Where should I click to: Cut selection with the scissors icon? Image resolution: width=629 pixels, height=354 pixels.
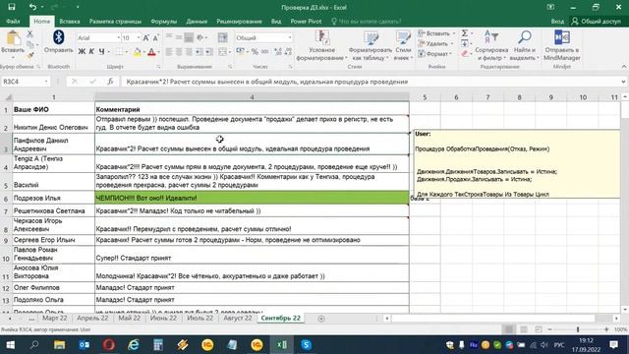coord(30,34)
